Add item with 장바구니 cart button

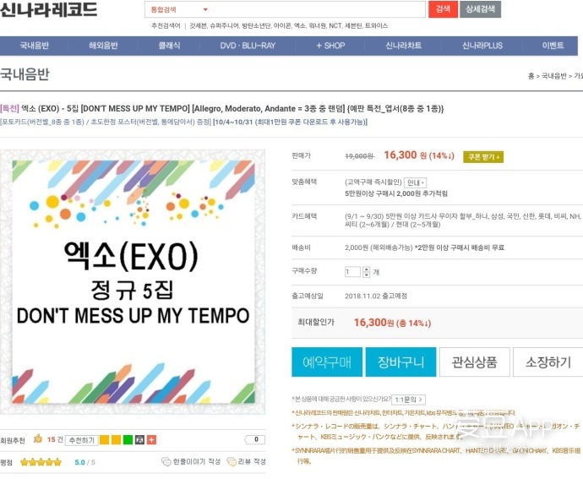point(400,362)
